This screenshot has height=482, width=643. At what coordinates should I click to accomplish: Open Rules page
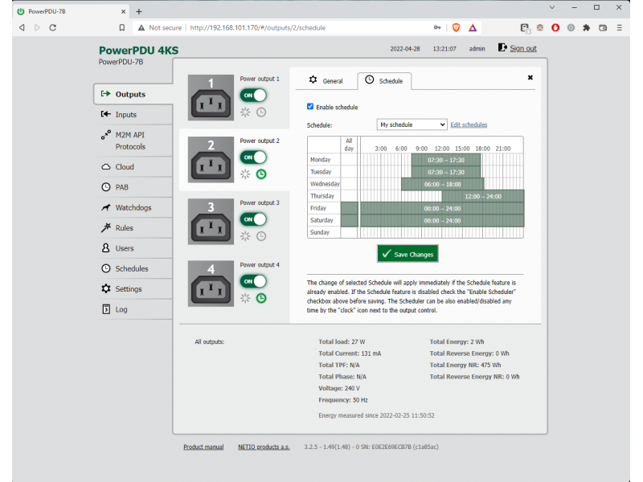pyautogui.click(x=133, y=228)
